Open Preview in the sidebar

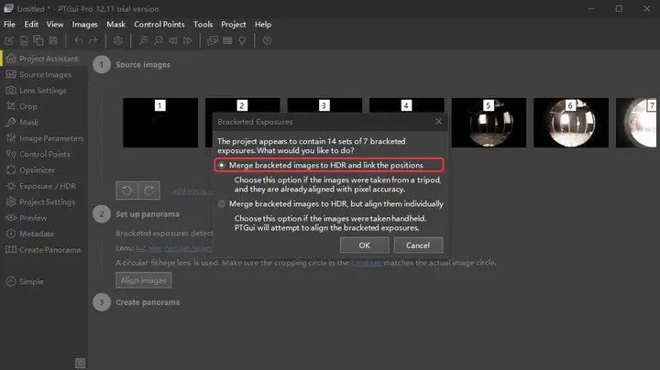tap(44, 218)
